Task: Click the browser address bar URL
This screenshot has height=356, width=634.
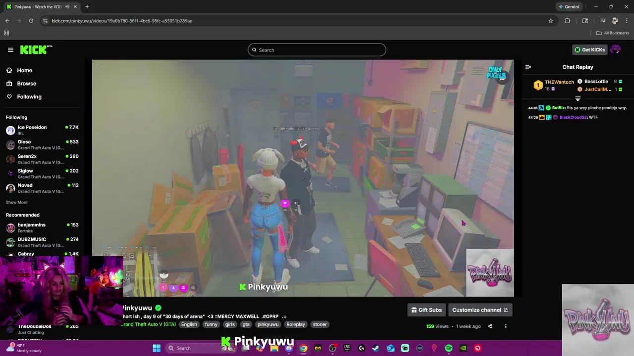Action: pyautogui.click(x=122, y=21)
